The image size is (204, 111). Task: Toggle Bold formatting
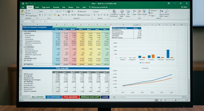click(x=40, y=15)
